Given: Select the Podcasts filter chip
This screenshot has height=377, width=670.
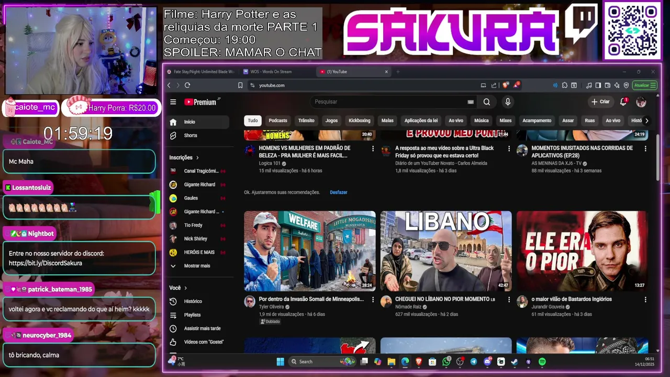Looking at the screenshot, I should 278,120.
